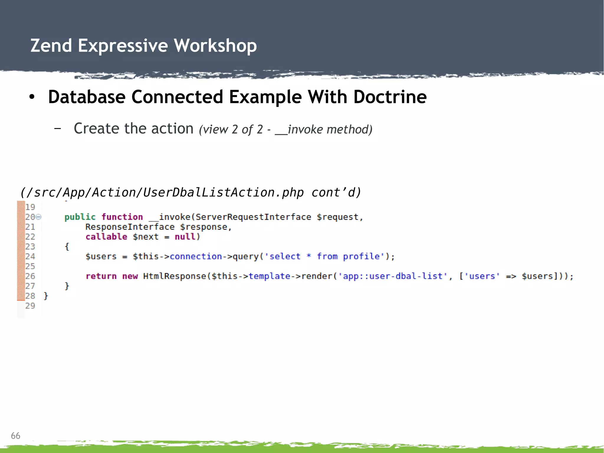604x453 pixels.
Task: Click the class closing brace on line 28
Action: 46,296
